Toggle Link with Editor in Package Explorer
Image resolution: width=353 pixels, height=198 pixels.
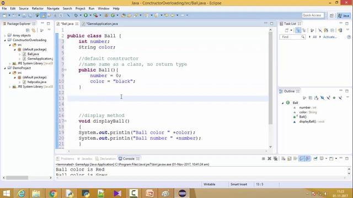pyautogui.click(x=34, y=30)
